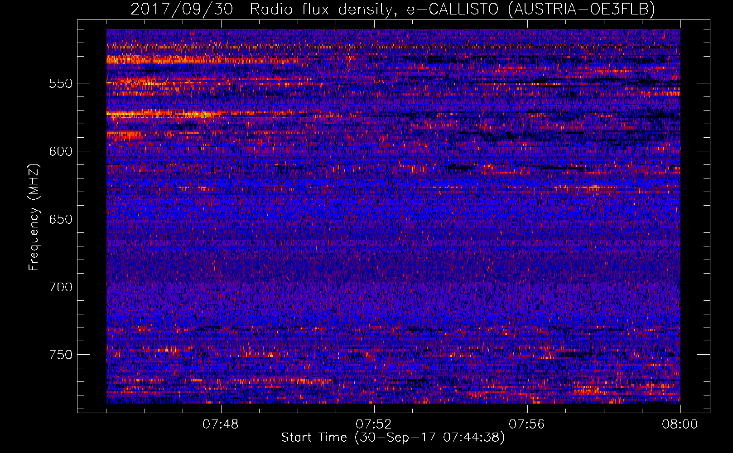Viewport: 733px width, 453px height.
Task: Click the 750 frequency tick label
Action: click(x=61, y=355)
